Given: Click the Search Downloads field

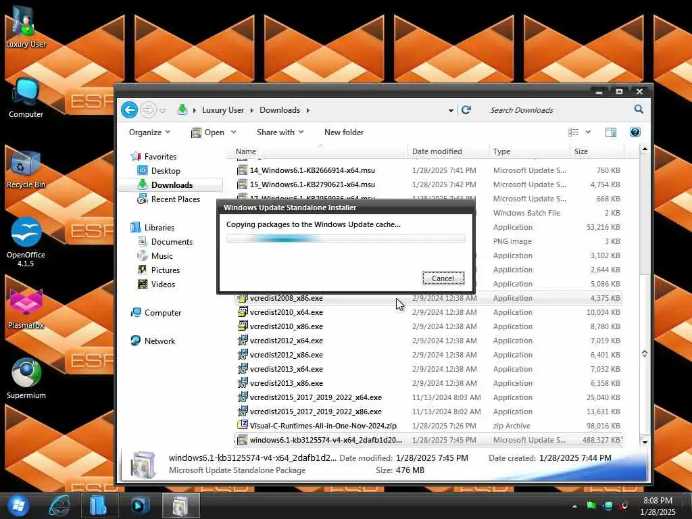Looking at the screenshot, I should 558,110.
